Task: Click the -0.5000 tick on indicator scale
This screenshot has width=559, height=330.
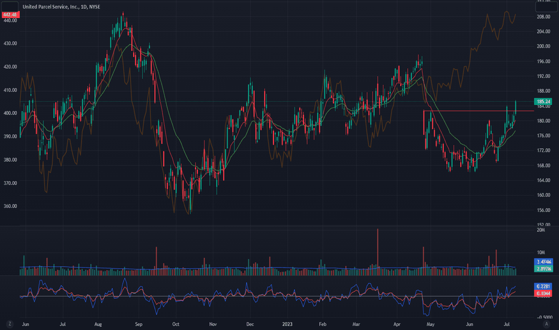Action: [x=545, y=317]
